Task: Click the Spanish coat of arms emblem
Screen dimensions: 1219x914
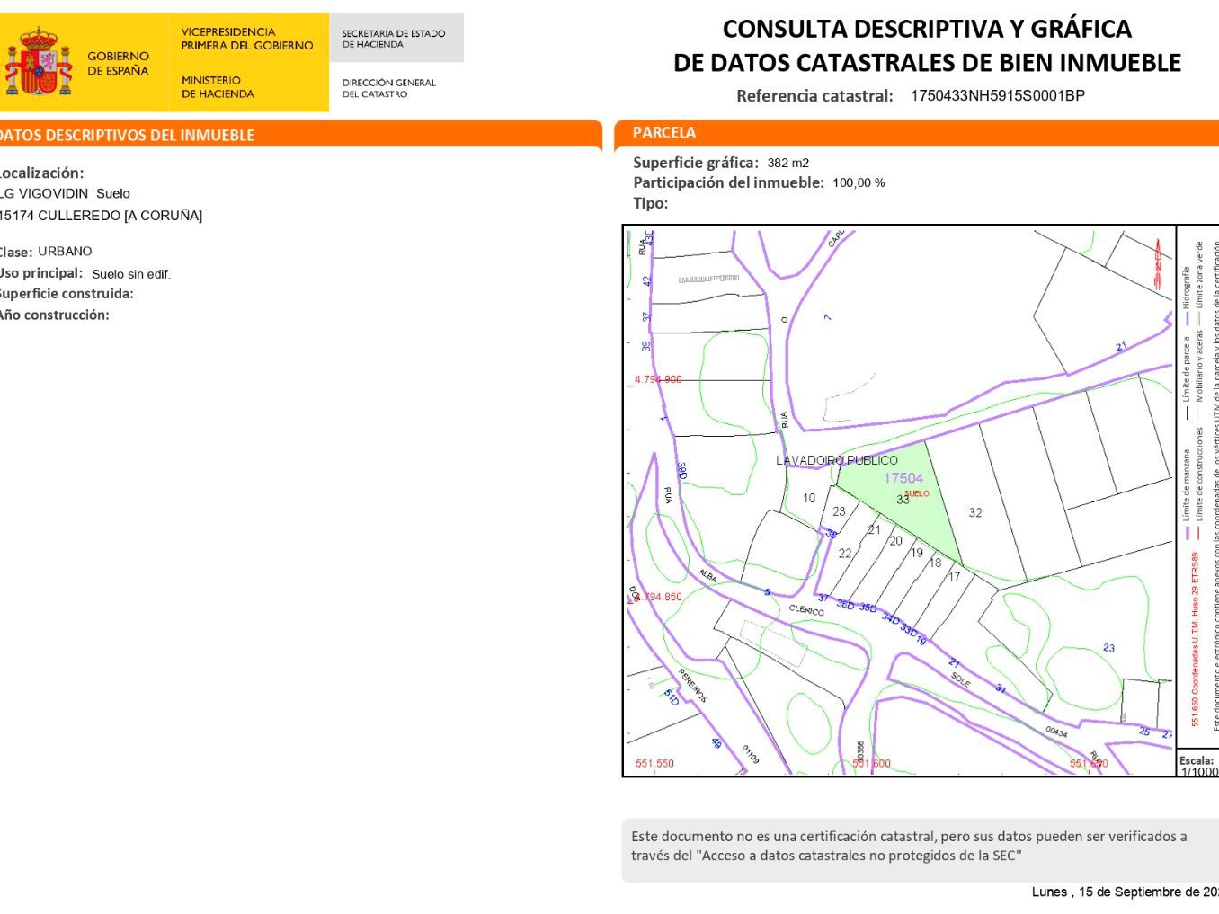Action: pyautogui.click(x=39, y=60)
